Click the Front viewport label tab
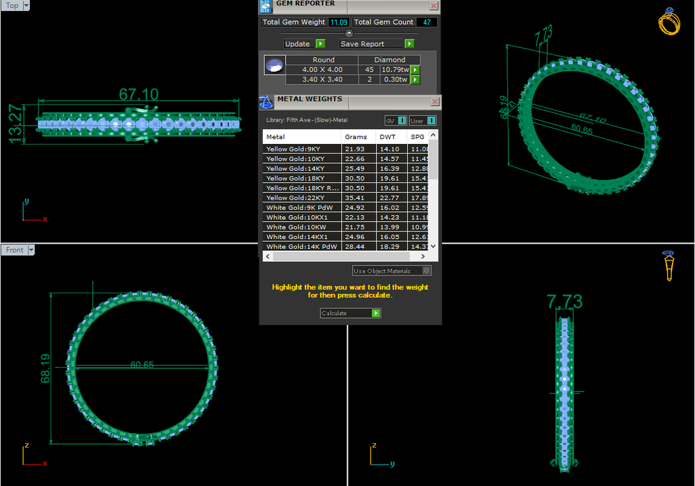The width and height of the screenshot is (695, 486). click(15, 250)
